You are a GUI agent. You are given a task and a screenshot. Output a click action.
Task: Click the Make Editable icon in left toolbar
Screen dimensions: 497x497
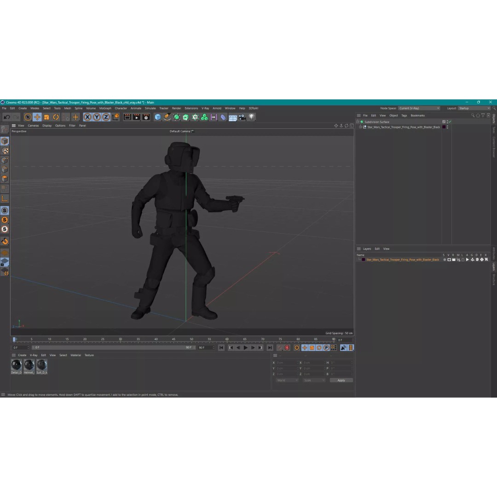5,129
